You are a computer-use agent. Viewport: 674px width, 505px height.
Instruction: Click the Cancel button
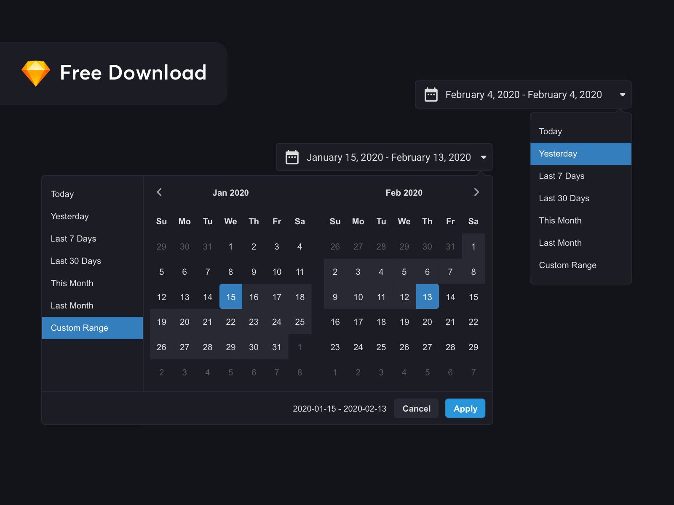(416, 408)
